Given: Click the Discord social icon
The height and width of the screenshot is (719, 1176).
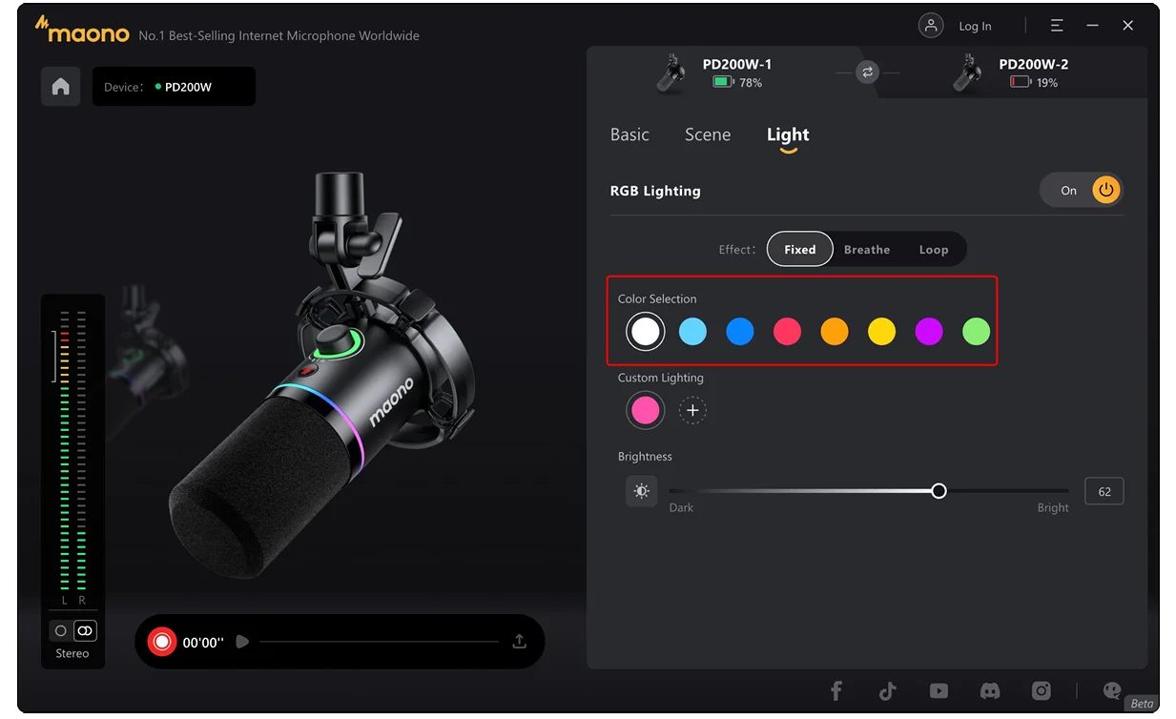Looking at the screenshot, I should (x=990, y=690).
